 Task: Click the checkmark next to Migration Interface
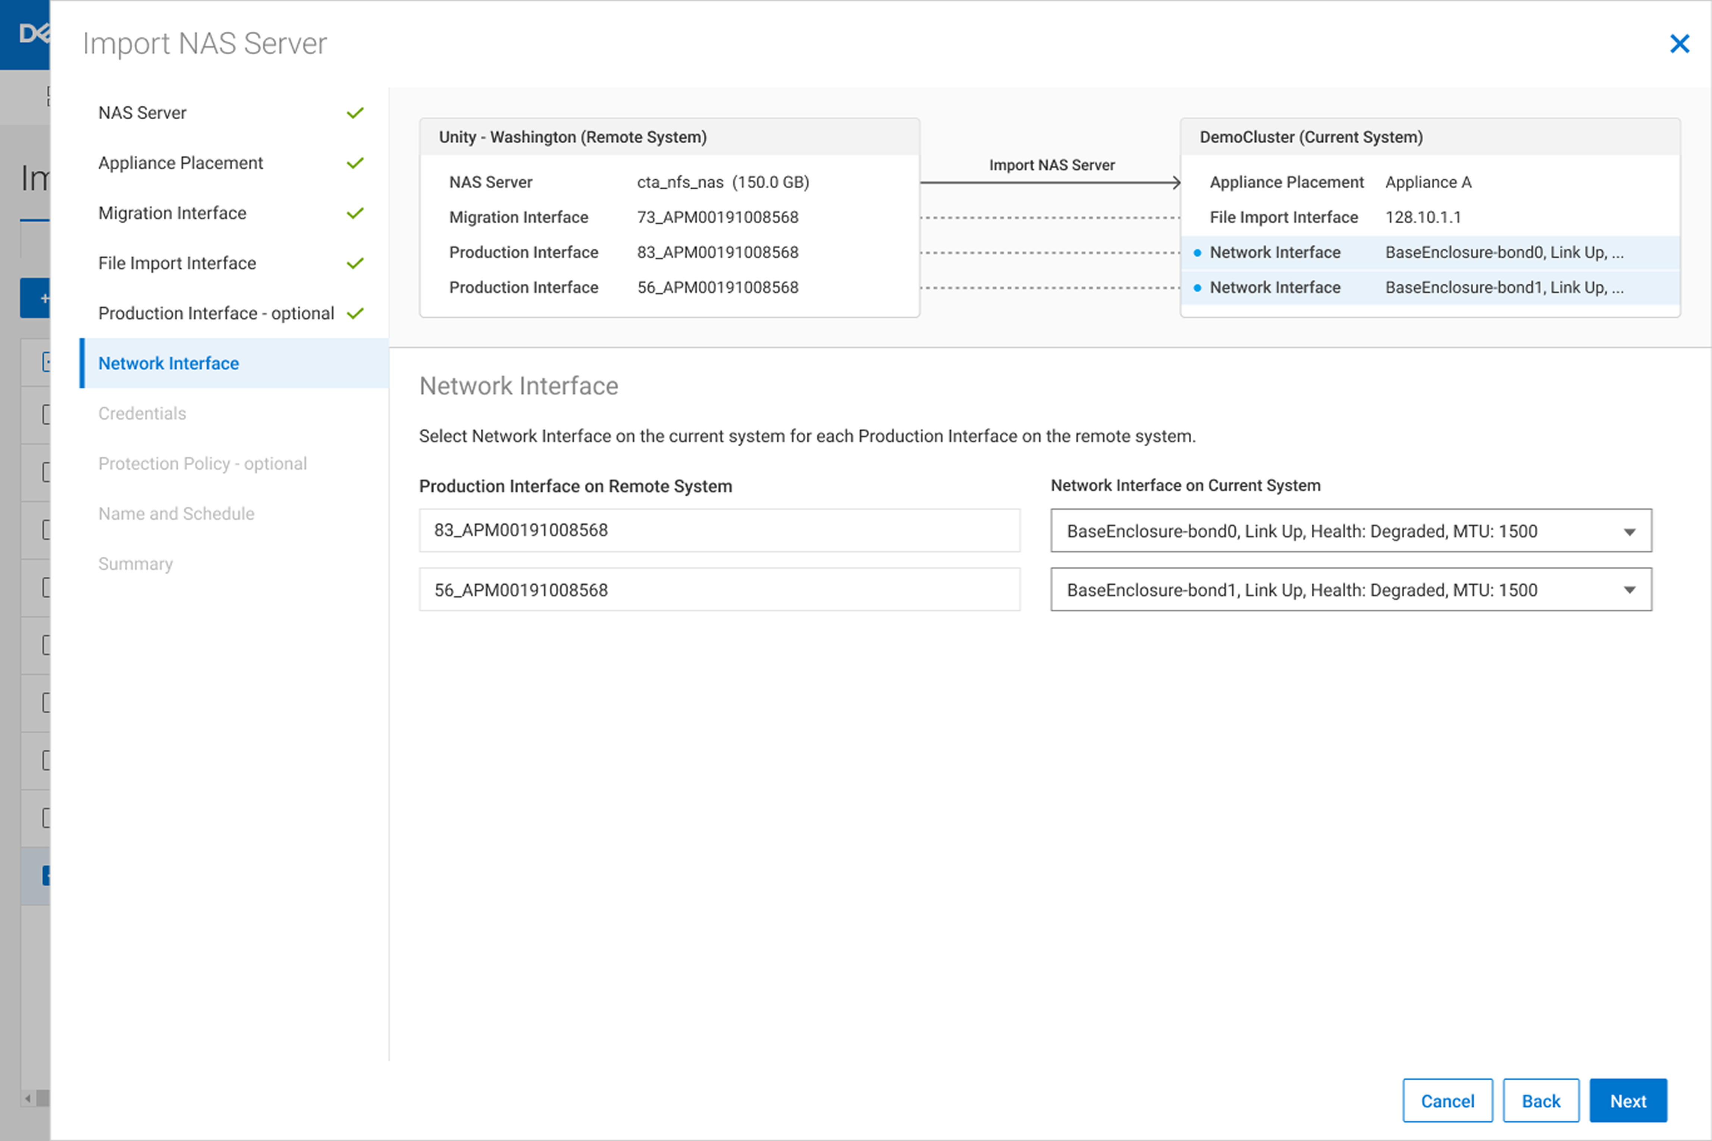click(x=355, y=213)
